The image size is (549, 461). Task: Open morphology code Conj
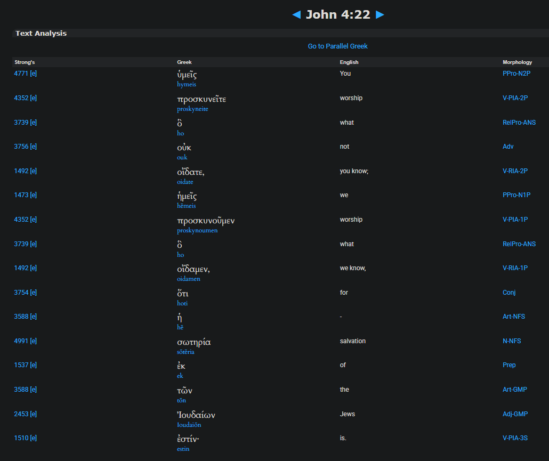509,293
